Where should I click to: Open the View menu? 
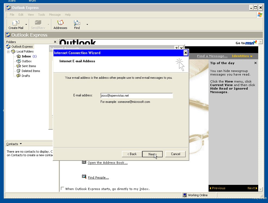point(31,15)
